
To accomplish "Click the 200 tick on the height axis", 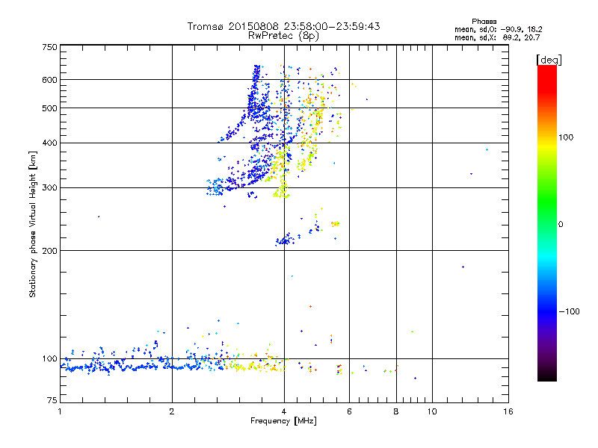I will 49,250.
